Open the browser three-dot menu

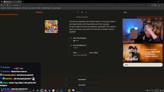162,5
